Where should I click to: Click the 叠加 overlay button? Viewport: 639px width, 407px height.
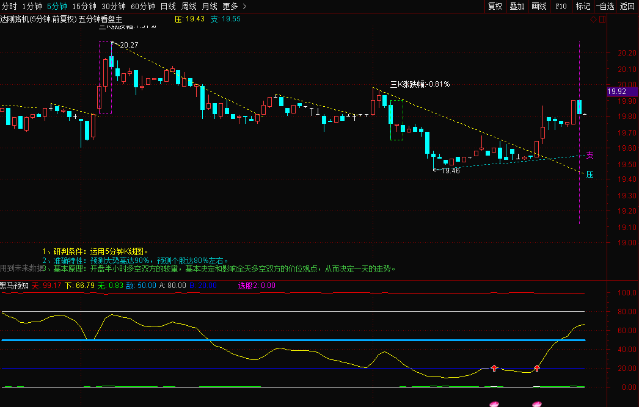pyautogui.click(x=517, y=6)
